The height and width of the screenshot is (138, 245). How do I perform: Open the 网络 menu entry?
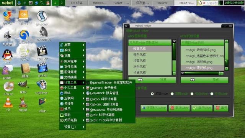point(72,93)
